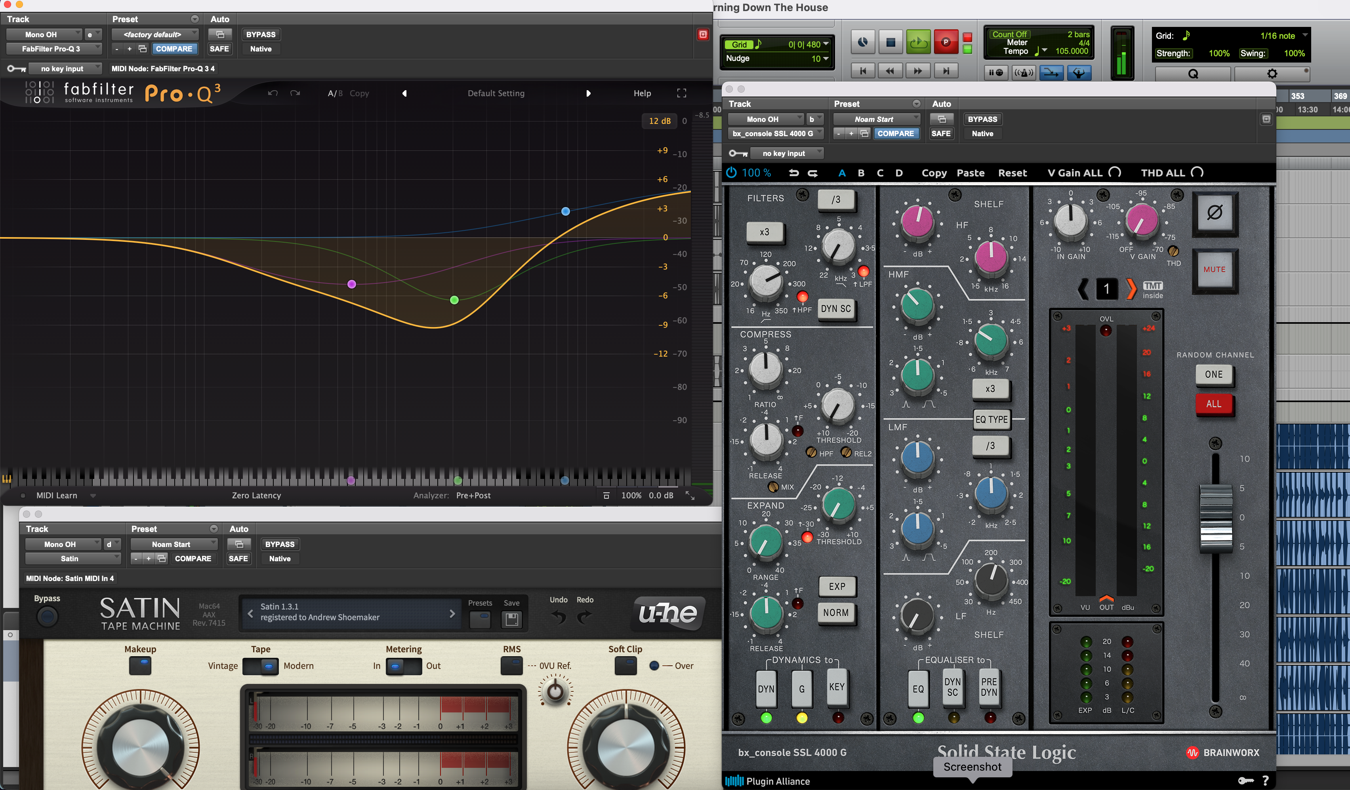Select SSL console settings slot B
The height and width of the screenshot is (790, 1350).
click(x=862, y=173)
